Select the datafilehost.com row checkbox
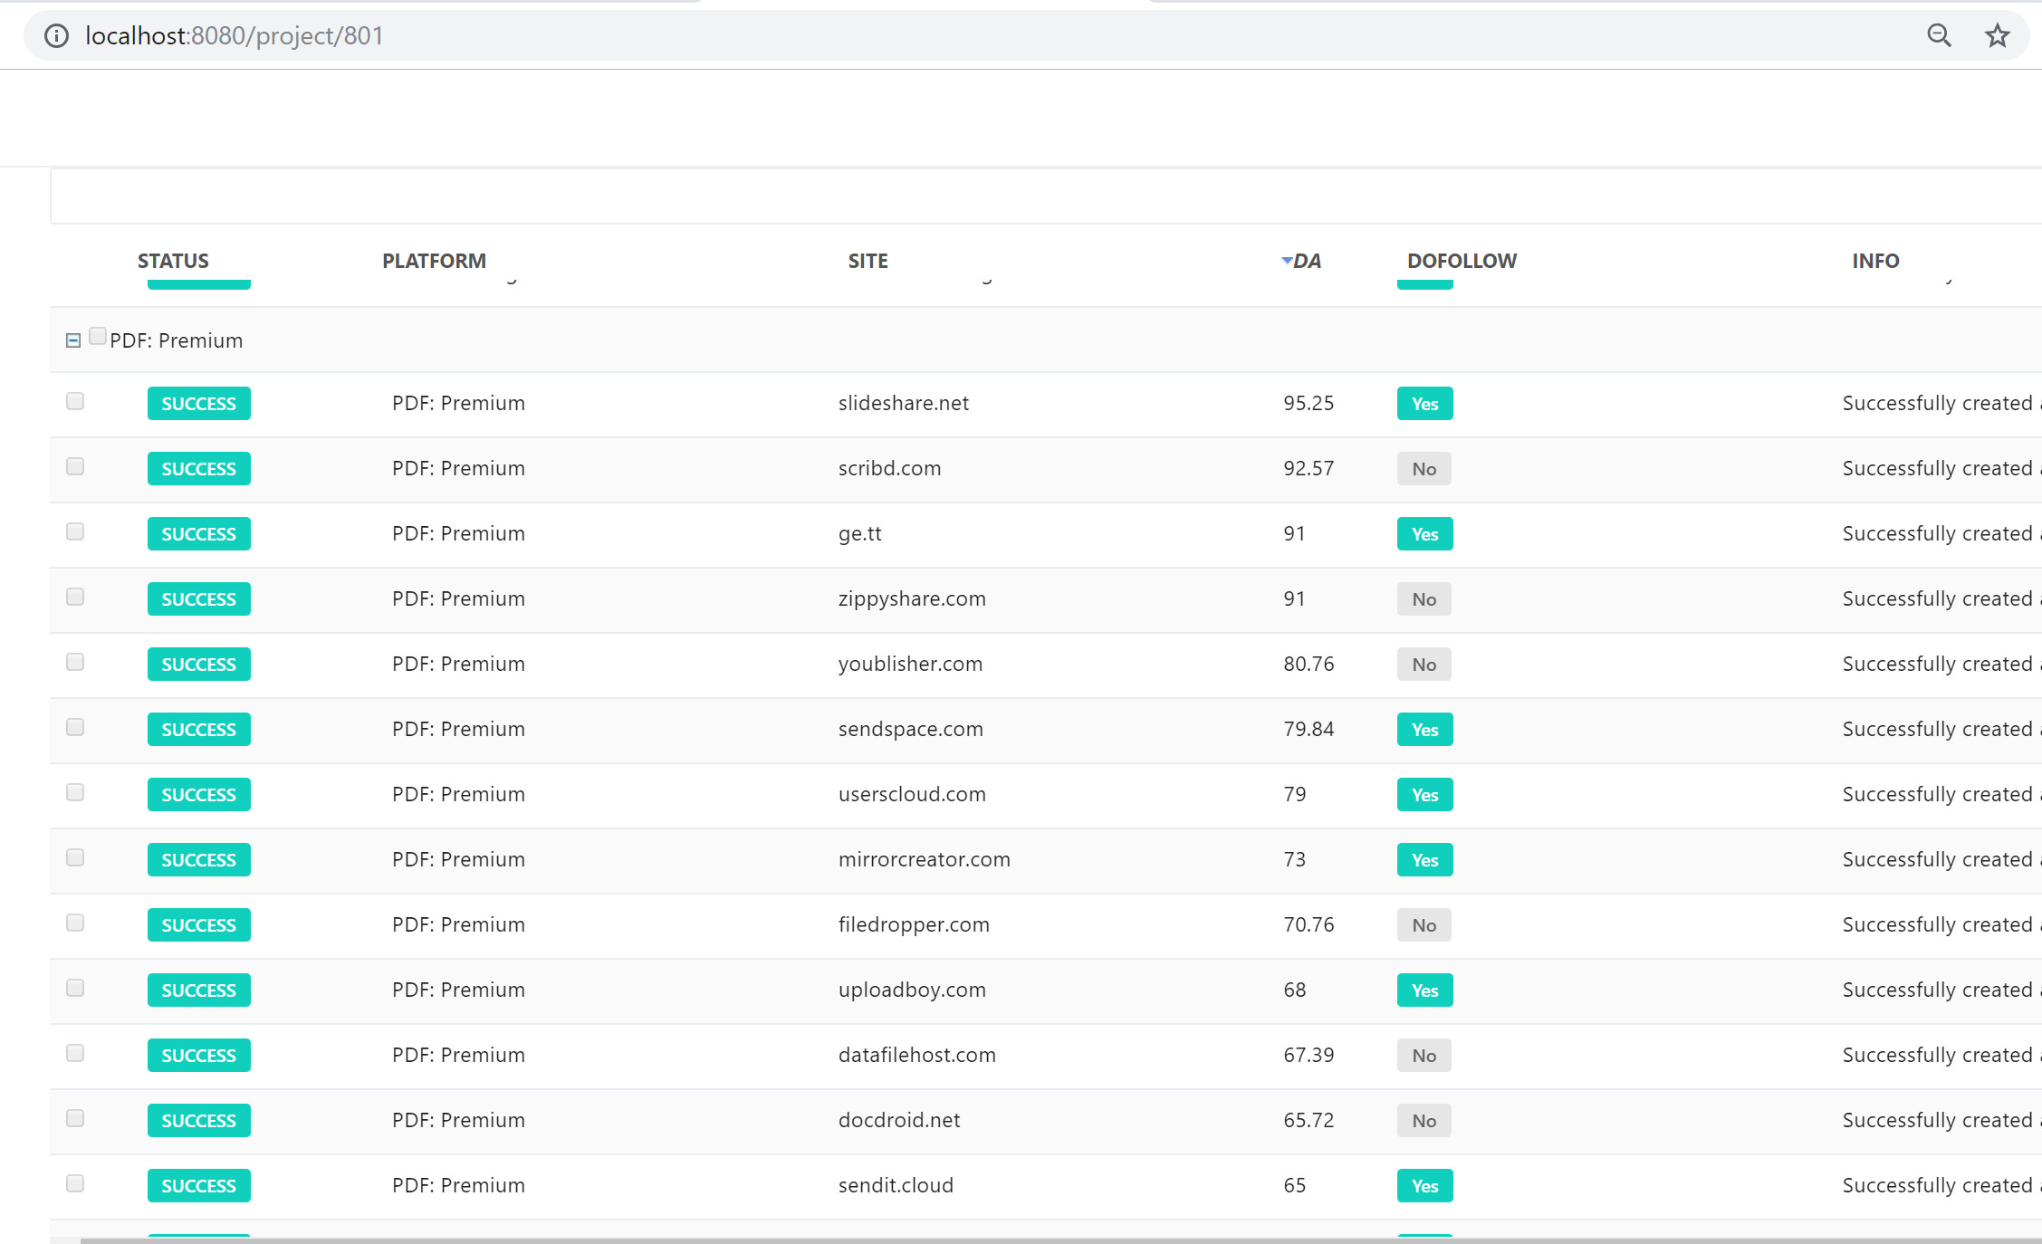This screenshot has height=1244, width=2042. [75, 1053]
